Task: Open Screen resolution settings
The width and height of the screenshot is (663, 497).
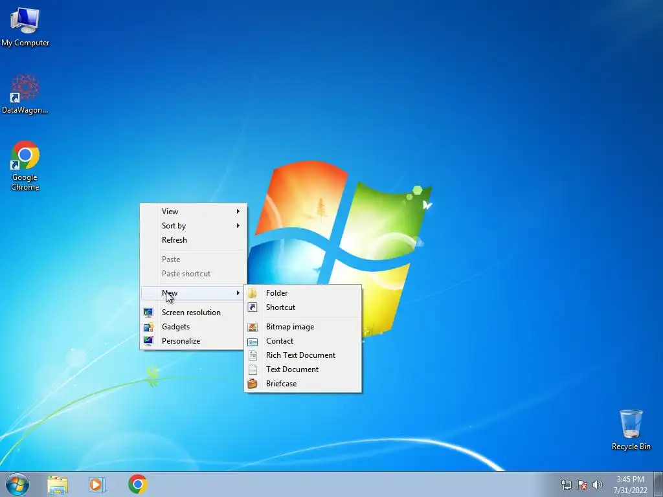Action: point(193,313)
